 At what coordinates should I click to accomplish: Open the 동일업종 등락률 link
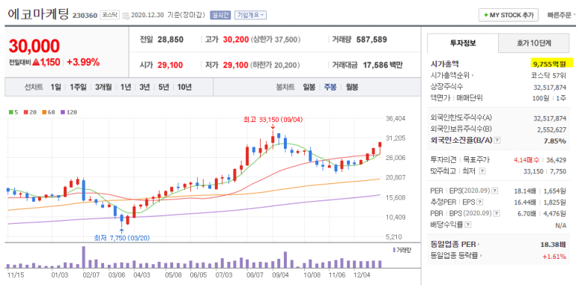click(x=456, y=255)
